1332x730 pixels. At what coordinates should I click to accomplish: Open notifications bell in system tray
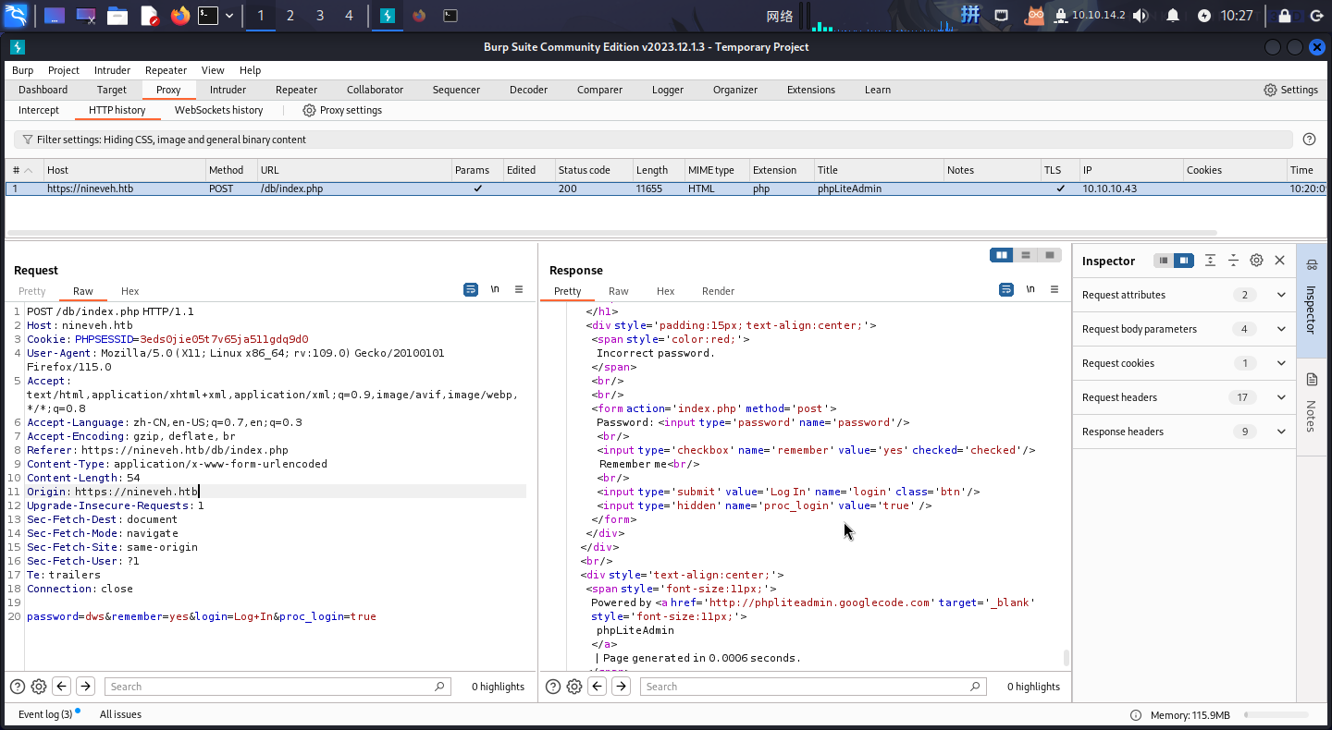coord(1173,15)
